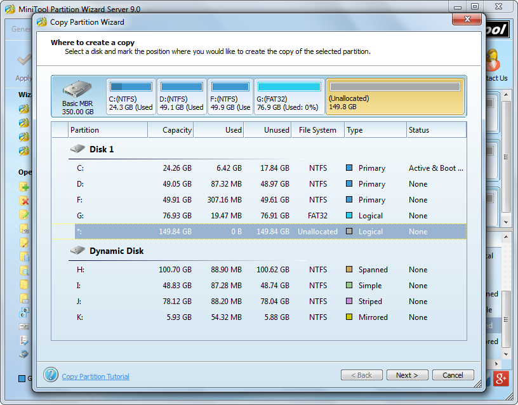Click the Dynamic Disk hard drive icon

pos(77,250)
